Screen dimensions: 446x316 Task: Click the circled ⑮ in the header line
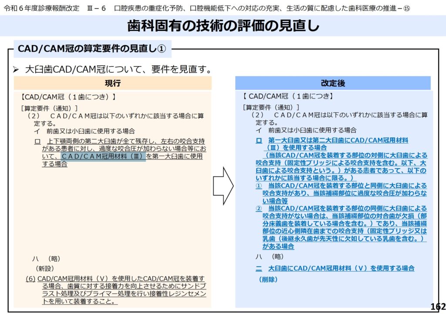tap(406, 9)
